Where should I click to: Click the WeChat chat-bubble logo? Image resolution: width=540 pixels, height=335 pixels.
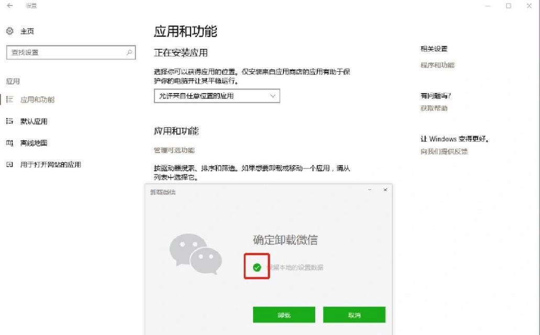(195, 254)
